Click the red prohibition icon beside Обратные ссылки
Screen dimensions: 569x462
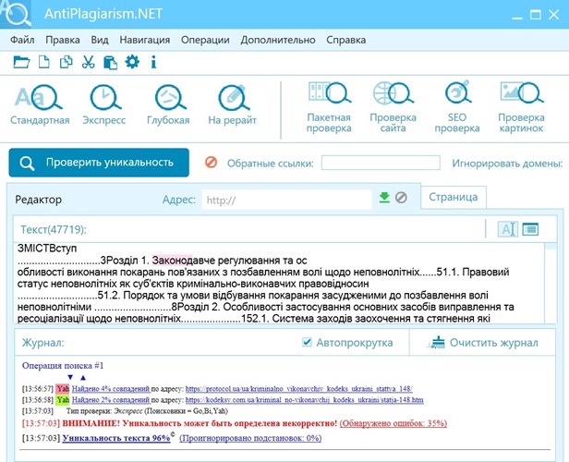pos(211,163)
